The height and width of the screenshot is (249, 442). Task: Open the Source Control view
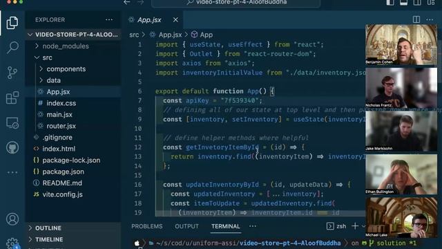12,73
